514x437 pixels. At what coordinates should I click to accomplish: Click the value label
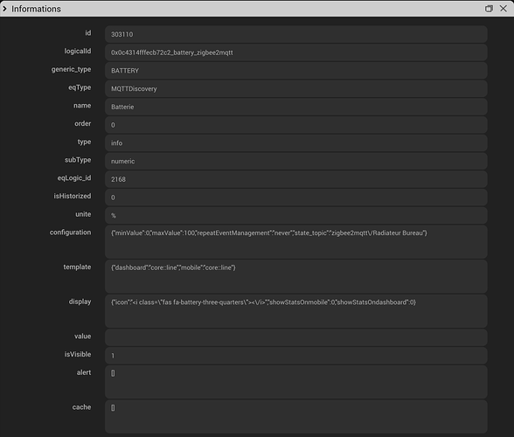coord(82,336)
